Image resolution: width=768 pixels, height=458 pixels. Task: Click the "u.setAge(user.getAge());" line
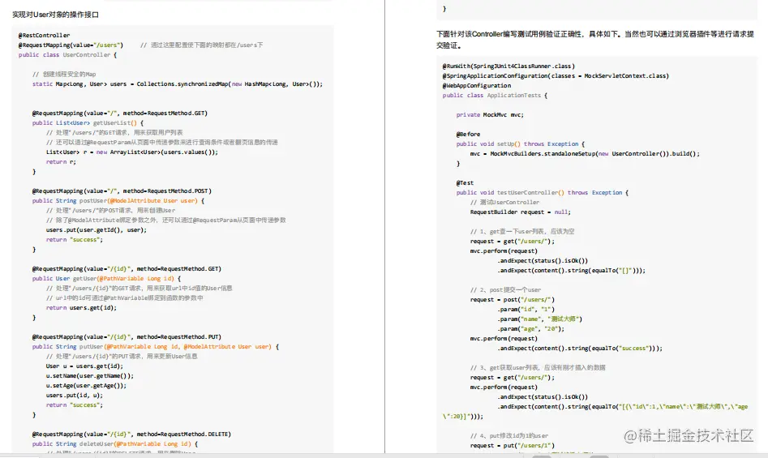[86, 386]
